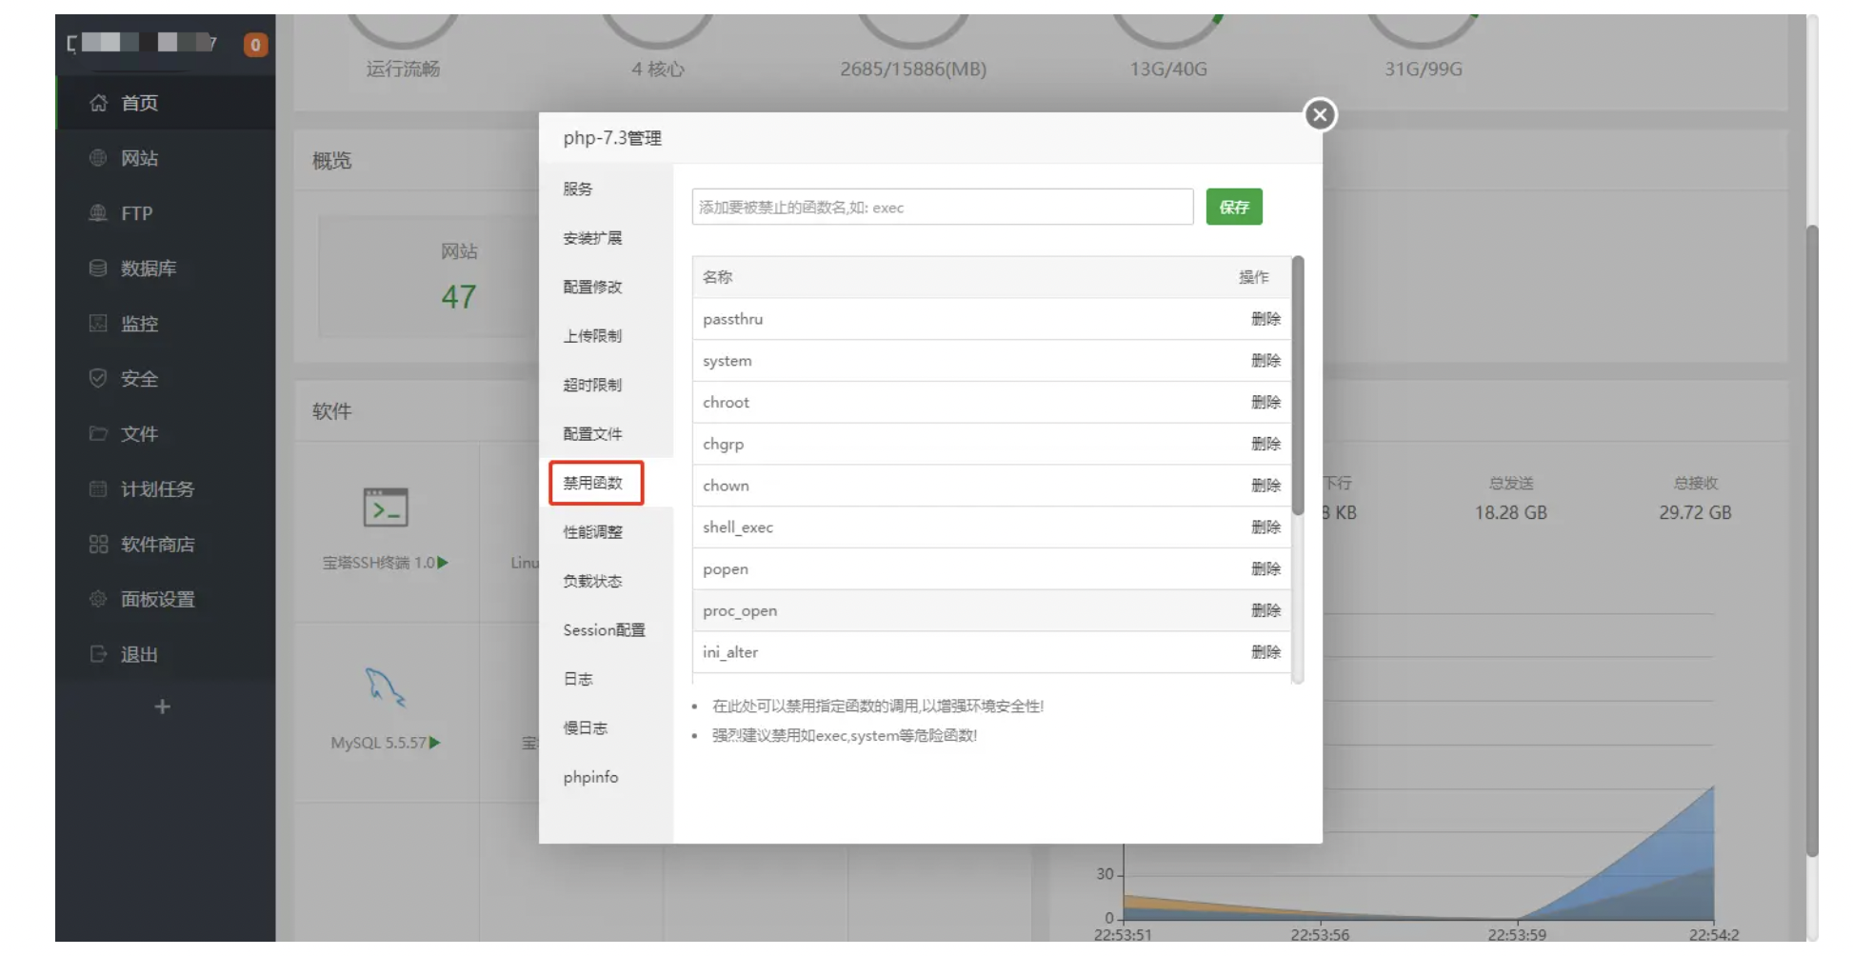Viewport: 1853px width, 956px height.
Task: Open the 配置修改 tab
Action: tap(592, 287)
